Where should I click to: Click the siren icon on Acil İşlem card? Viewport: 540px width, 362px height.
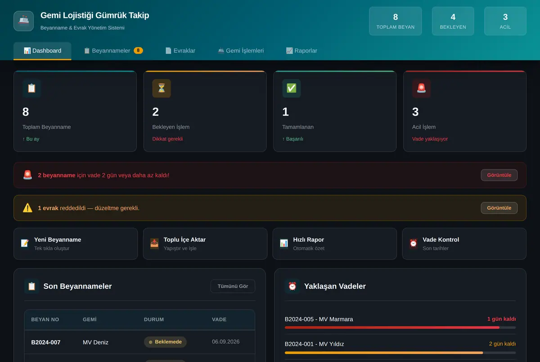coord(421,88)
